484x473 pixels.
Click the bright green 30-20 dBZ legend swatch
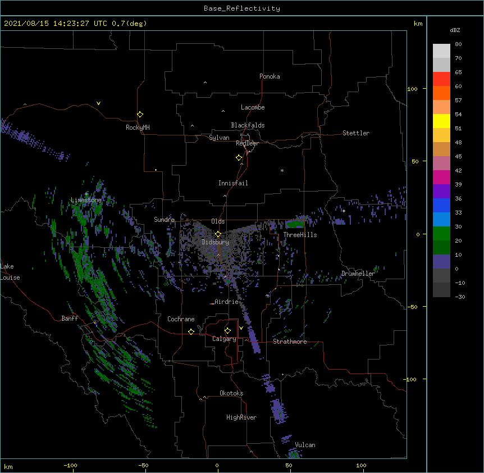(441, 234)
